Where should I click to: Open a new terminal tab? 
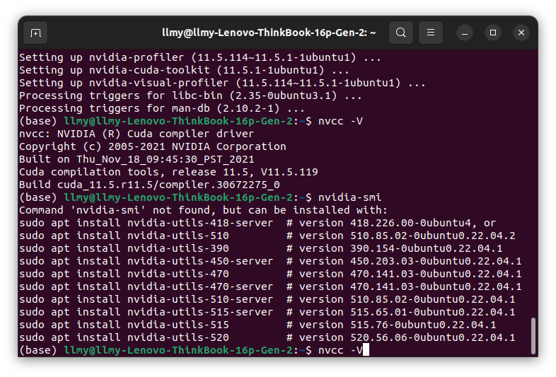pos(35,33)
